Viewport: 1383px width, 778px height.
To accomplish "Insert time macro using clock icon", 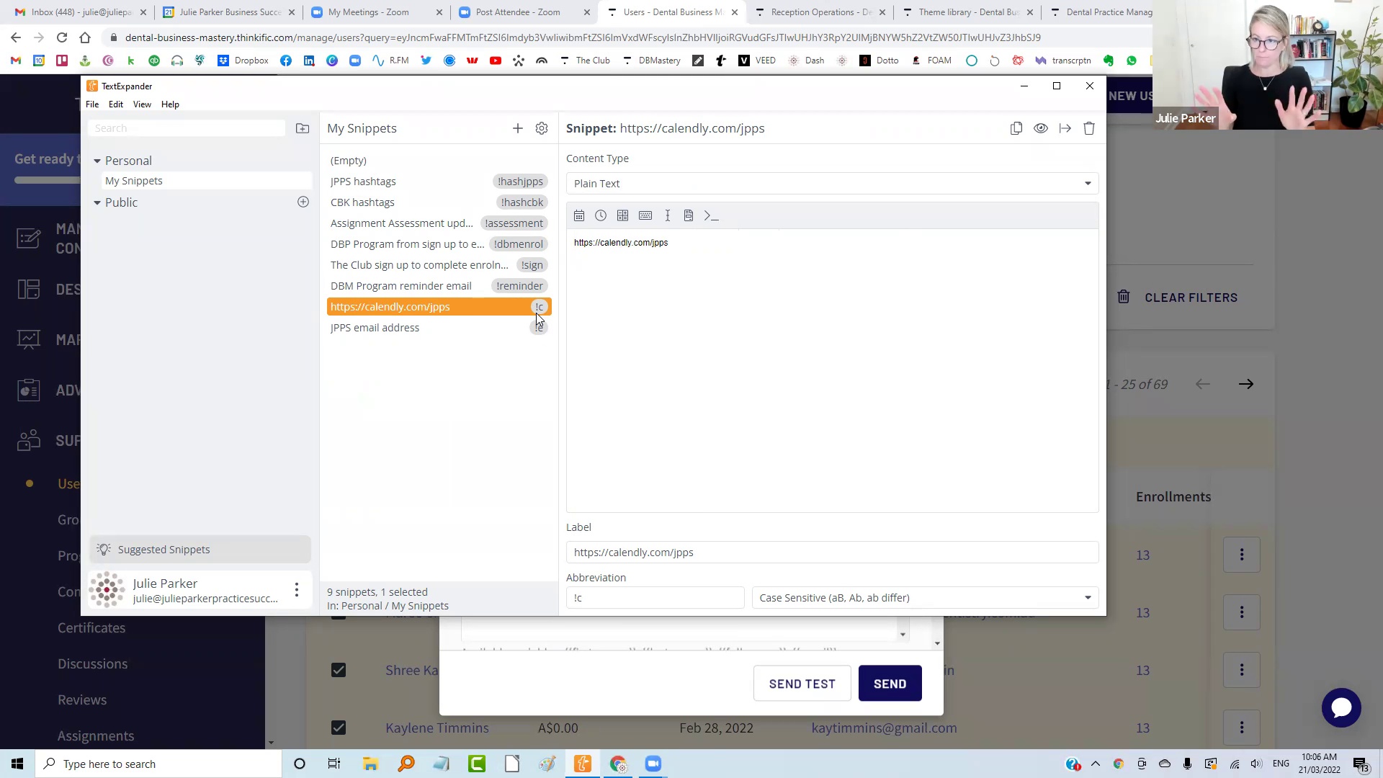I will (x=601, y=215).
